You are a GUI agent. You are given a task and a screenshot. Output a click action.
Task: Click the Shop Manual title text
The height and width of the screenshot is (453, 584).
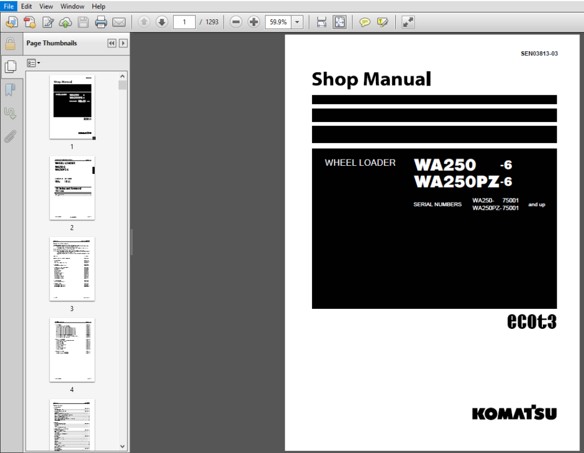(371, 79)
